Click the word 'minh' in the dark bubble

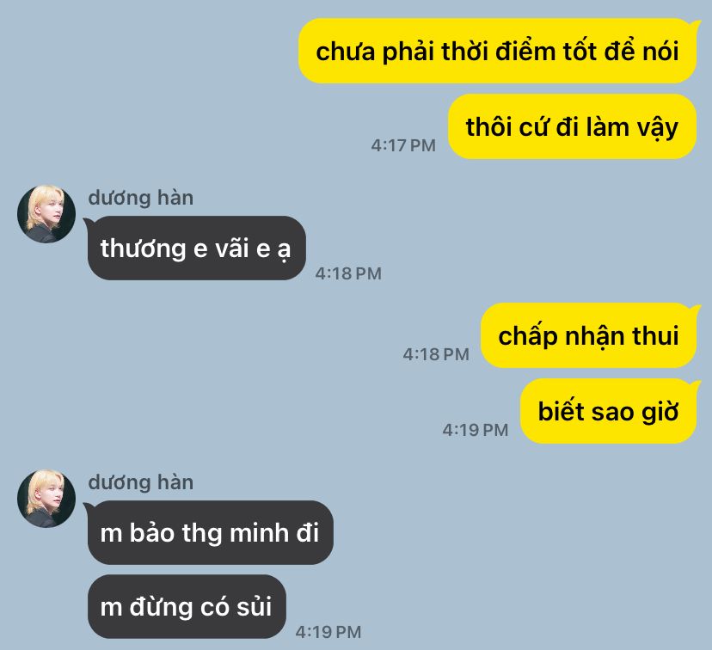point(258,533)
